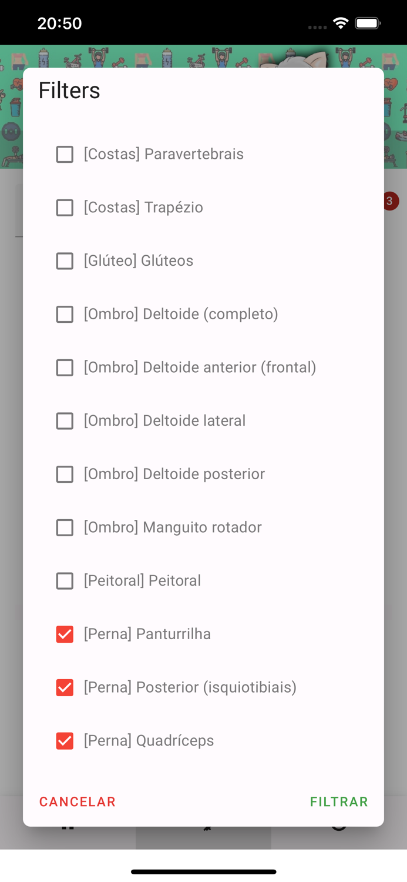Image resolution: width=407 pixels, height=882 pixels.
Task: Check the [Peitoral] Peitoral filter
Action: coord(65,581)
